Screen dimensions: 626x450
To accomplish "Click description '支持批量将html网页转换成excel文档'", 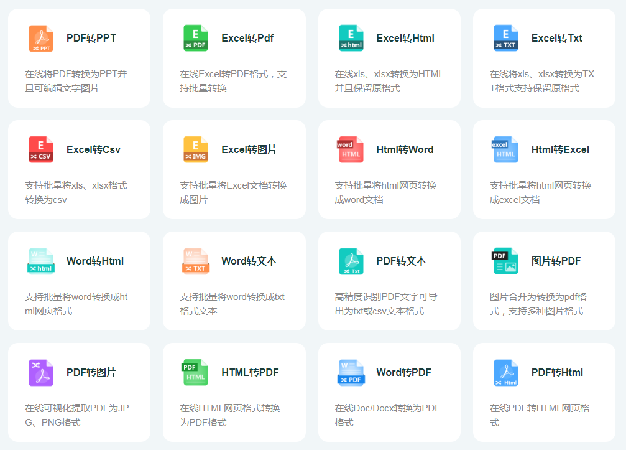I will 541,192.
